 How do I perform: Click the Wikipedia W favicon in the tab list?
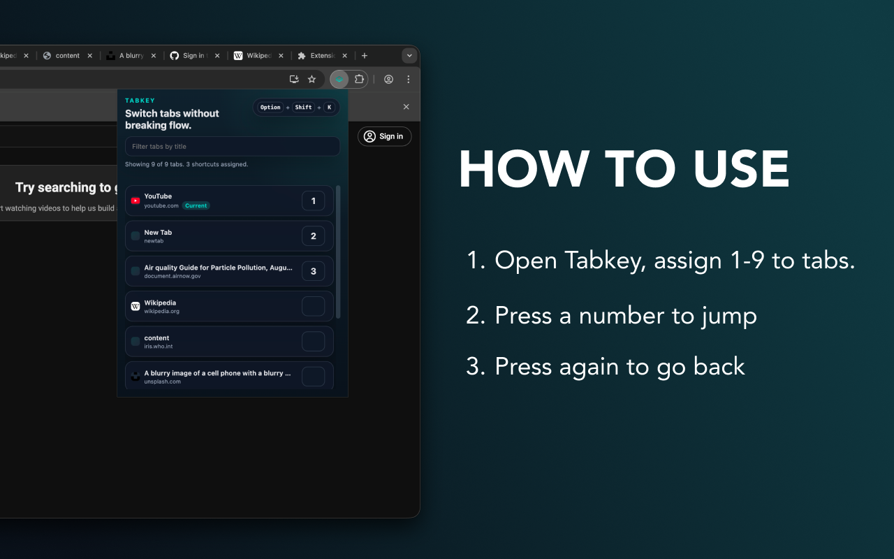pyautogui.click(x=135, y=306)
